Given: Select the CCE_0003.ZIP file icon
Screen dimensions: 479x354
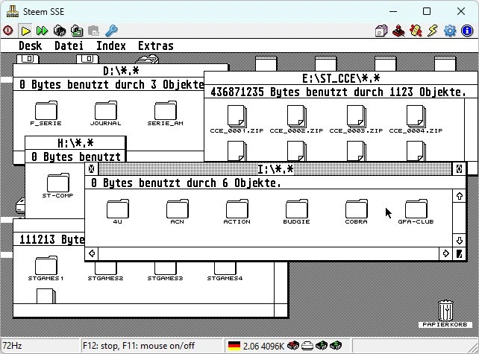Looking at the screenshot, I should pos(356,119).
